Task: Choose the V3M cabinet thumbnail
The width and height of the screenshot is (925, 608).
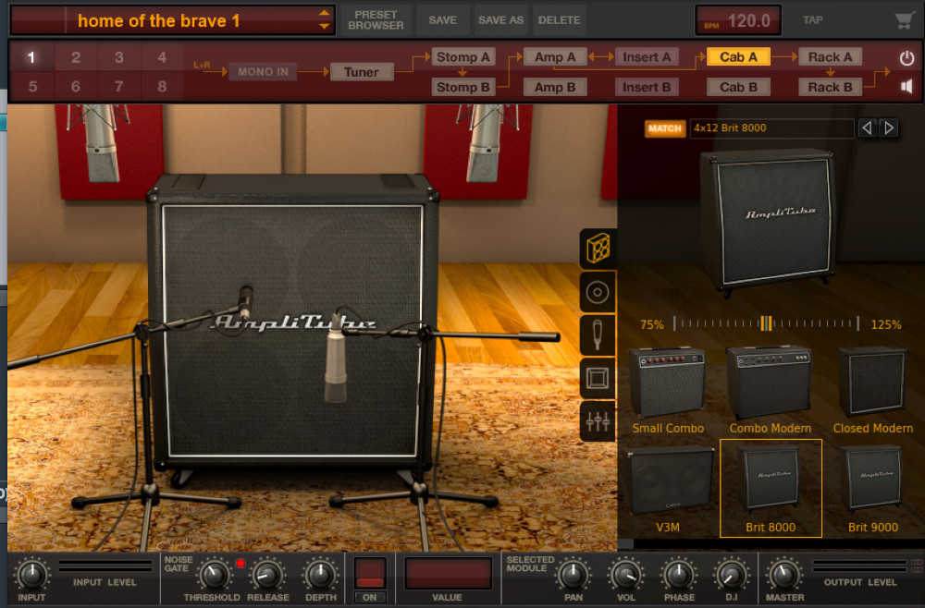Action: pyautogui.click(x=668, y=490)
